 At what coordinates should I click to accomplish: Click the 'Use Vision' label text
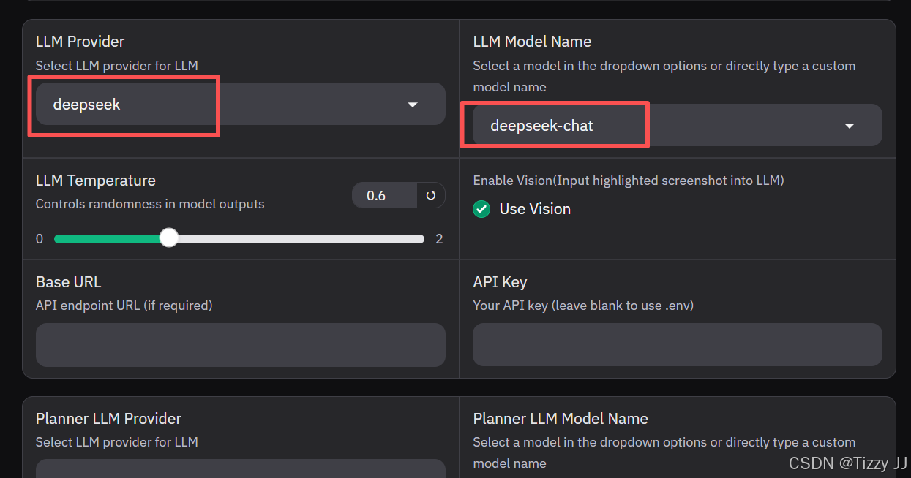pyautogui.click(x=535, y=209)
